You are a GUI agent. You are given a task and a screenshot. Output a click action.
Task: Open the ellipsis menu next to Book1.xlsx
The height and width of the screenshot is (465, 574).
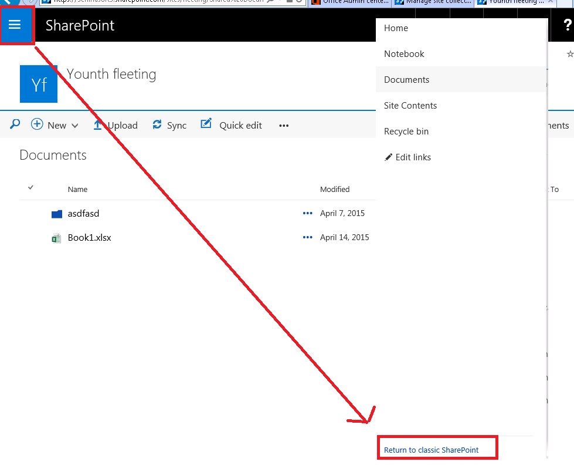pyautogui.click(x=307, y=237)
